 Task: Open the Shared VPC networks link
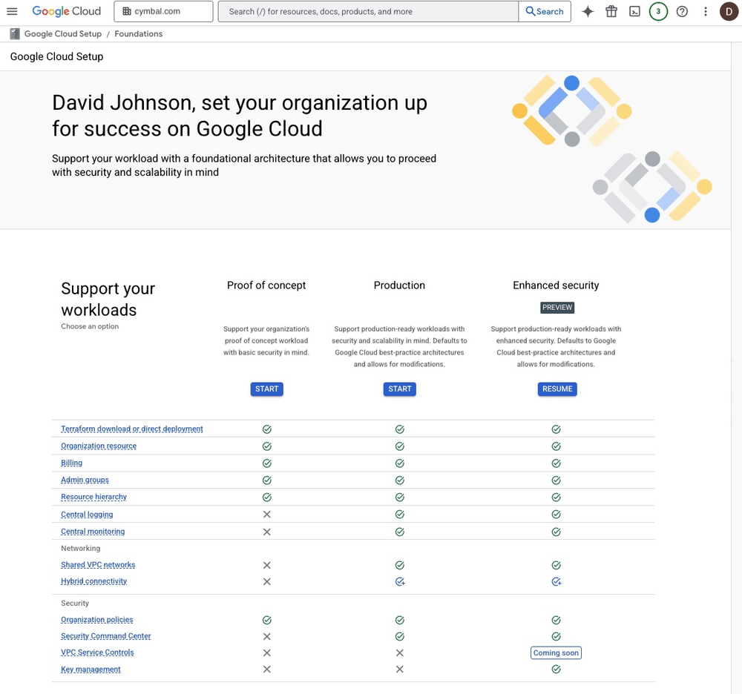[98, 565]
